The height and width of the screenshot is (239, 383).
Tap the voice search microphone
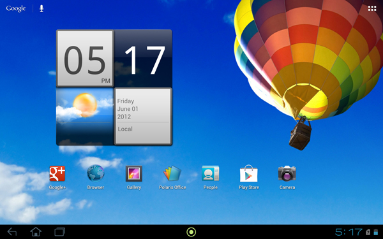coord(41,8)
